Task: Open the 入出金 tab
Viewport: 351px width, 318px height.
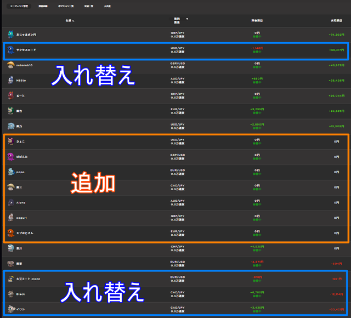Action: pyautogui.click(x=107, y=6)
